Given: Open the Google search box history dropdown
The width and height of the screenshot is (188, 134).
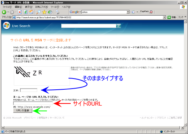Looking at the screenshot, I should [x=128, y=12].
